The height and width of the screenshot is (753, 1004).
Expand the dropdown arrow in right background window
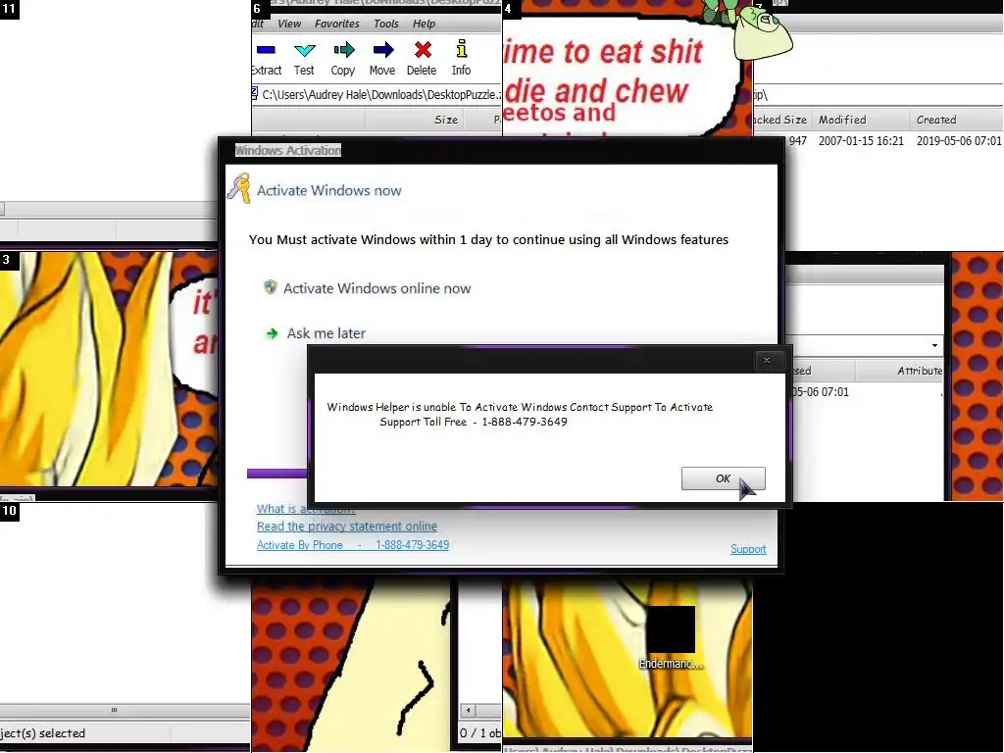point(934,346)
